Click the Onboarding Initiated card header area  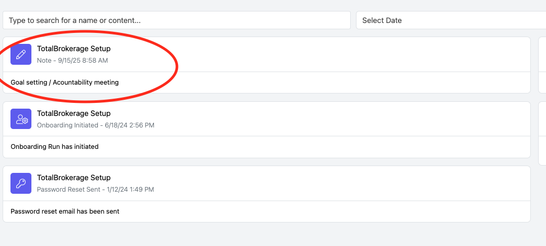click(267, 119)
